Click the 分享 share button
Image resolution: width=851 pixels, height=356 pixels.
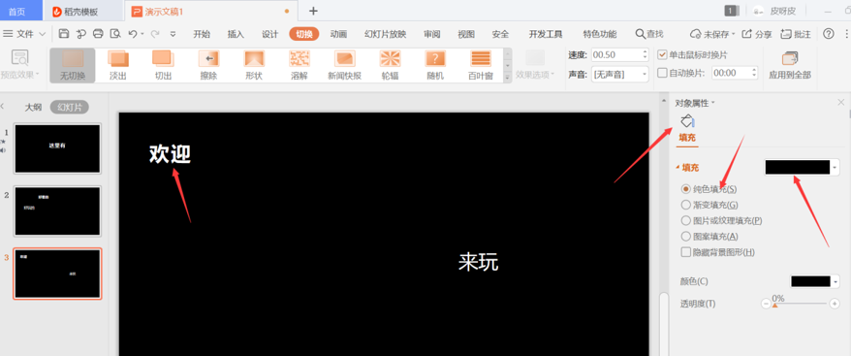[757, 34]
